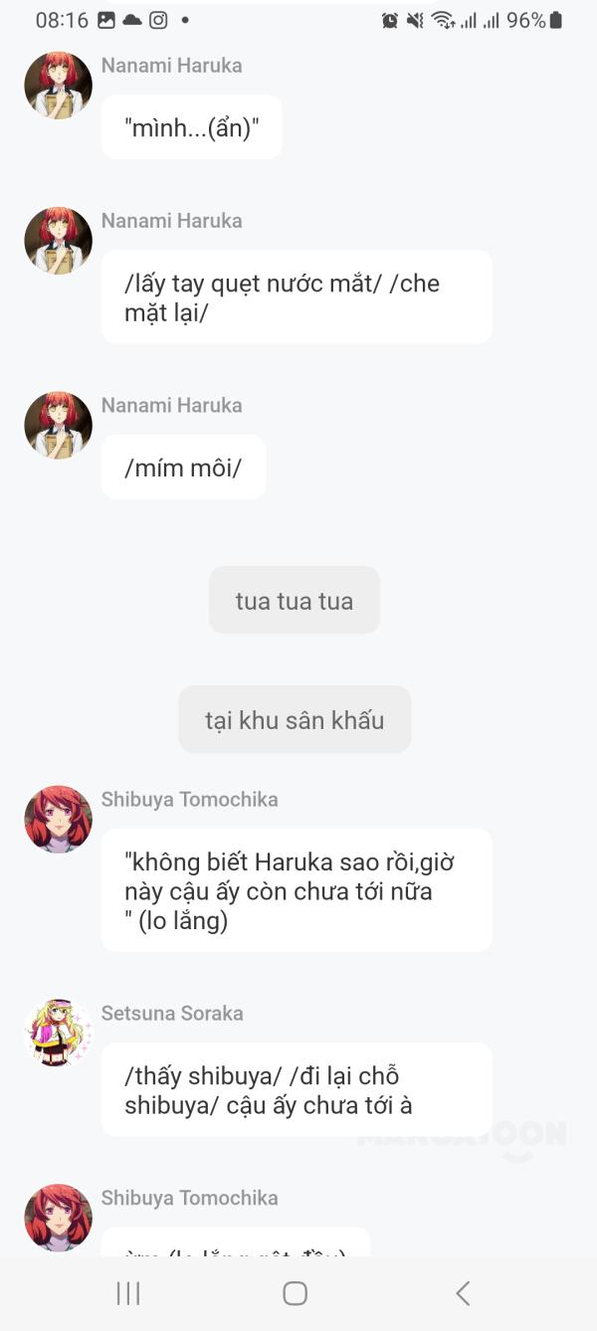
Task: Tap the status bar clock showing 08:16
Action: point(62,20)
